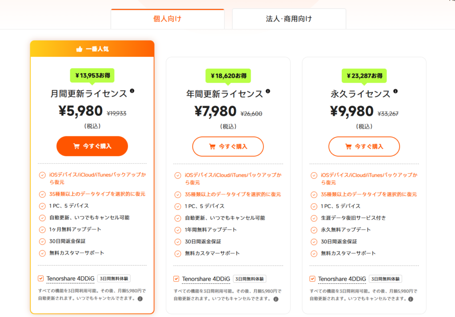This screenshot has width=455, height=317.
Task: Click cart icon in monthly plan buy button
Action: [x=76, y=146]
